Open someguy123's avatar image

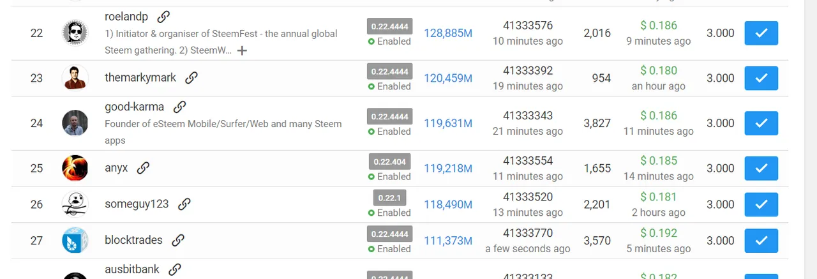tap(75, 204)
